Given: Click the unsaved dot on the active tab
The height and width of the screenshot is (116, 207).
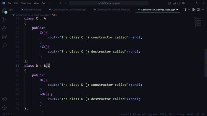Looking at the screenshot, I should point(177,10).
